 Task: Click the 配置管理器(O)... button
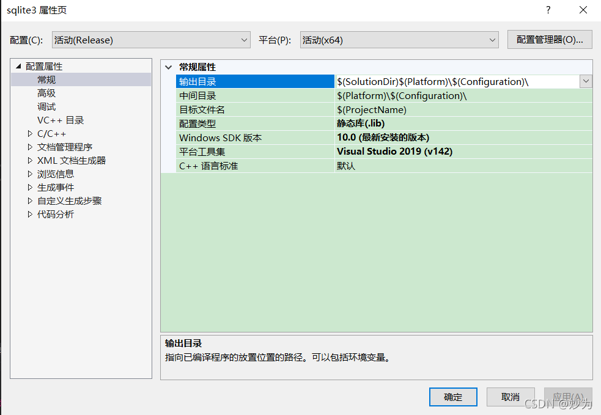pyautogui.click(x=550, y=40)
